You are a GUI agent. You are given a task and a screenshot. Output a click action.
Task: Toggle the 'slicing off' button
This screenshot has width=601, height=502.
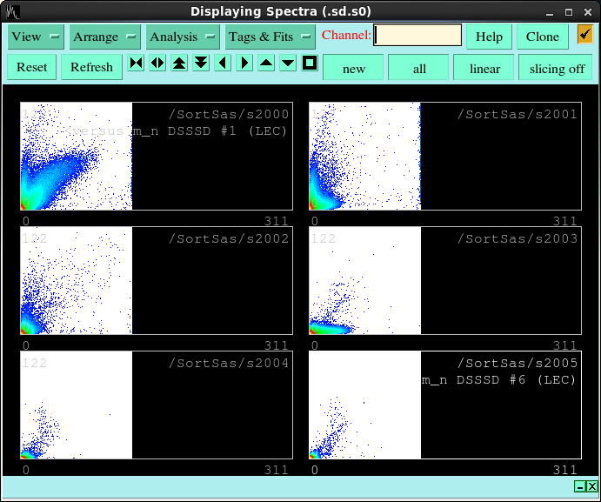[556, 68]
